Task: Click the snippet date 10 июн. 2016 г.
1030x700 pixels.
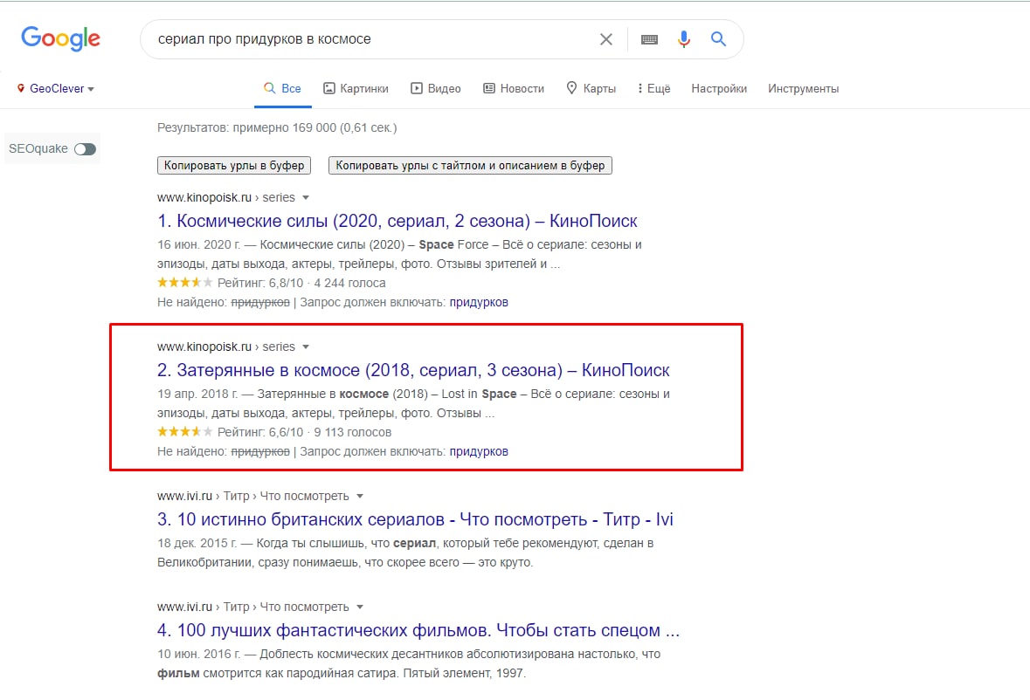Action: [x=198, y=654]
